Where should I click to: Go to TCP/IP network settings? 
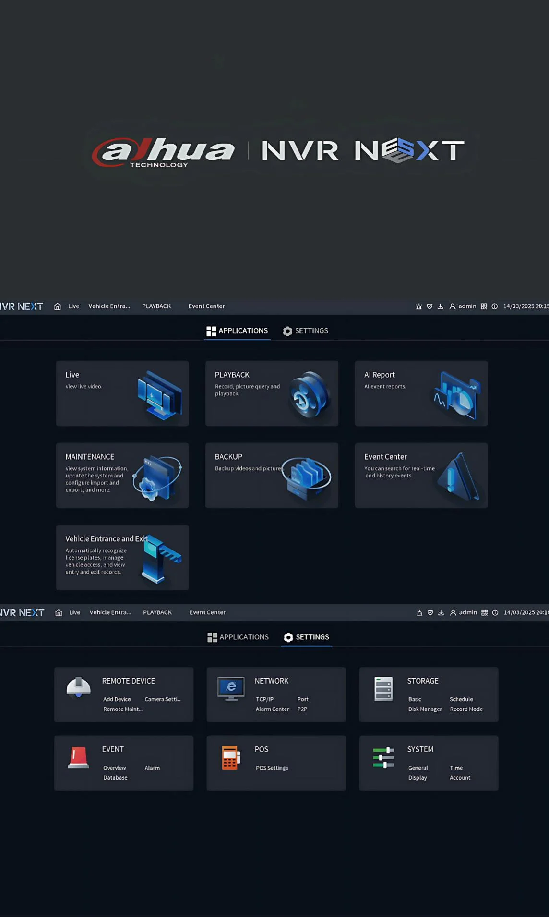click(x=264, y=699)
